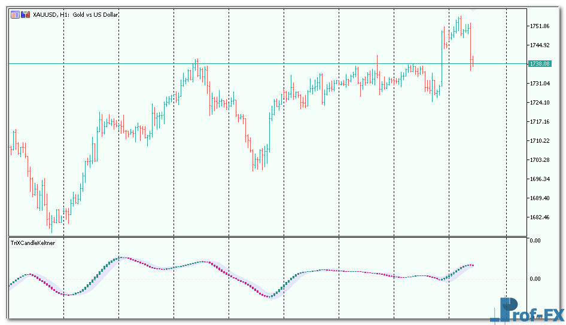566x325 pixels.
Task: Click the 1710.22 price scale label
Action: coord(540,141)
